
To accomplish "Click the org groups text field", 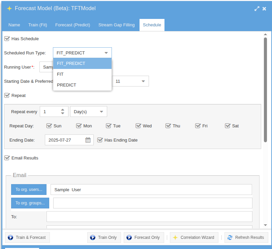I will [153, 203].
